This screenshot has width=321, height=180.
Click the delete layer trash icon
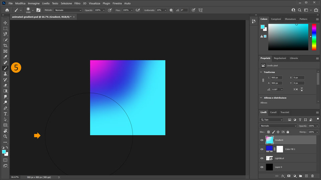pyautogui.click(x=312, y=176)
